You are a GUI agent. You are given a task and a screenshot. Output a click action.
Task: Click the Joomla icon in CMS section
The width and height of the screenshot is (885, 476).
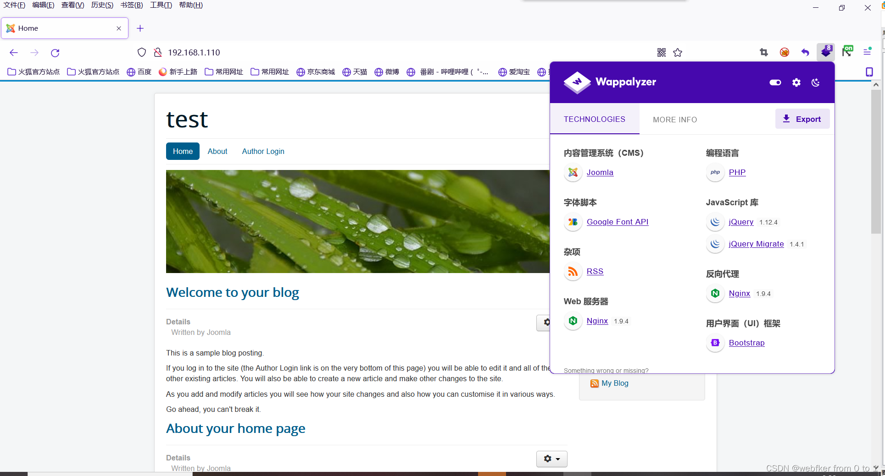(x=573, y=172)
